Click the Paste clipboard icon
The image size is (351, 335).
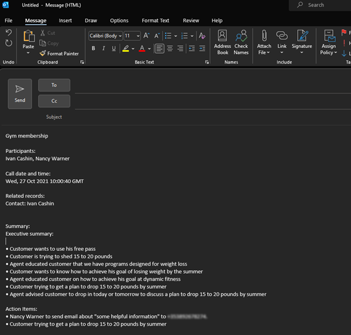pyautogui.click(x=29, y=36)
